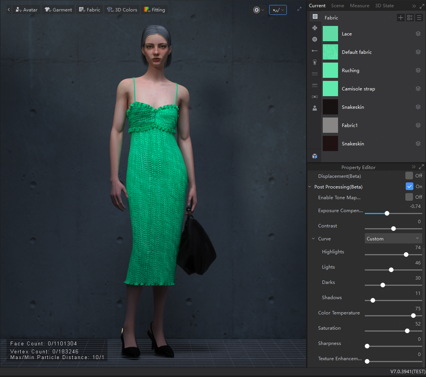Image resolution: width=426 pixels, height=377 pixels.
Task: Click layers icon next to Lace fabric
Action: [418, 34]
